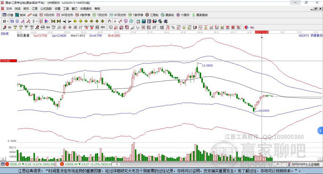The image size is (323, 174).
Task: Select the red fan lines tool
Action: pos(116,28)
